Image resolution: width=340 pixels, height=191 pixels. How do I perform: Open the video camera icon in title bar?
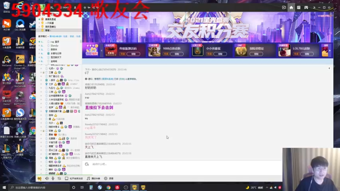pyautogui.click(x=284, y=7)
